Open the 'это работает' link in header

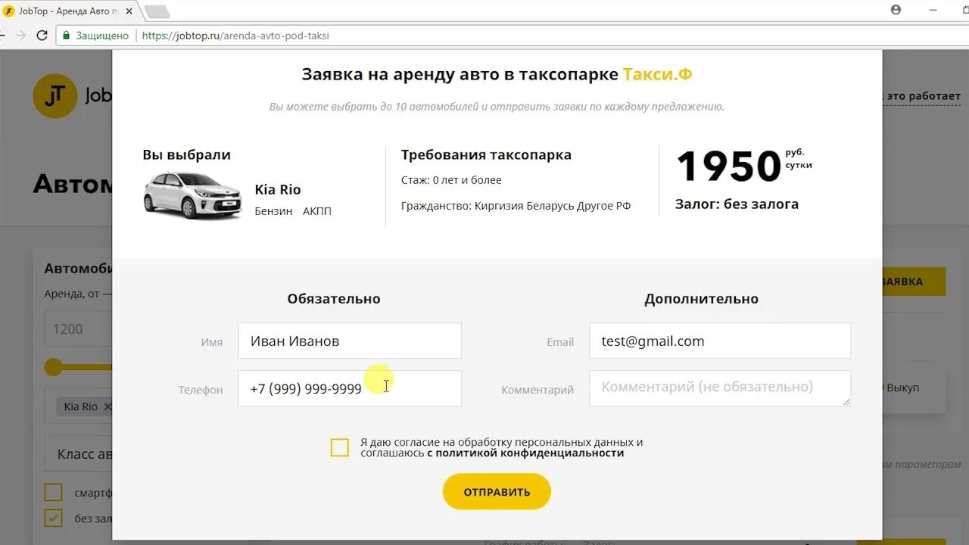922,96
